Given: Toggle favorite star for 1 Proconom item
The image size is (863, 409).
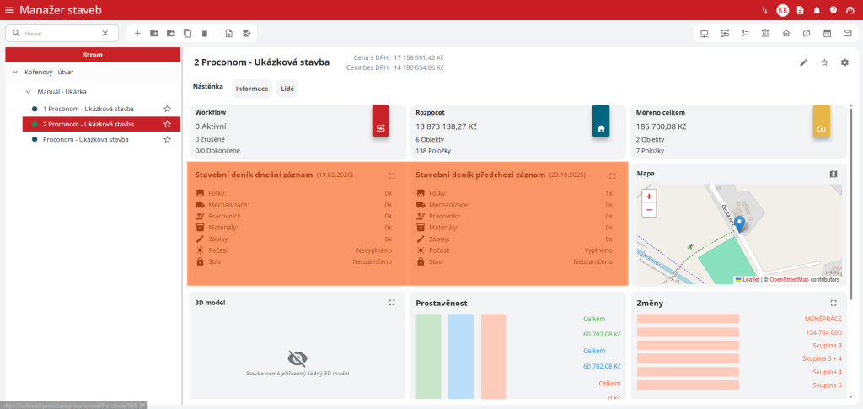Looking at the screenshot, I should click(x=167, y=109).
